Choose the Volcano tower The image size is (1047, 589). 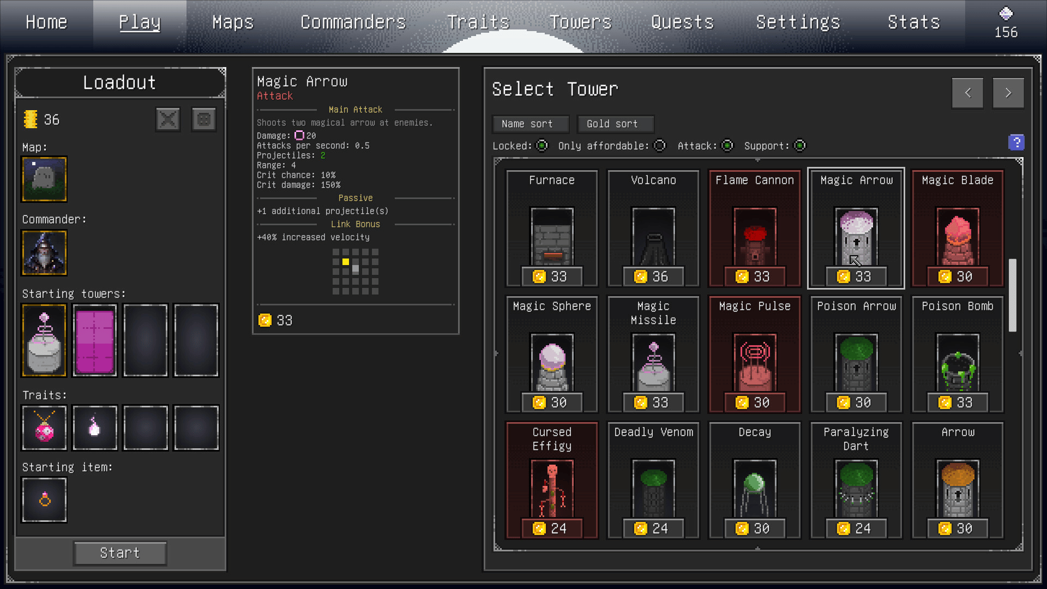tap(653, 228)
